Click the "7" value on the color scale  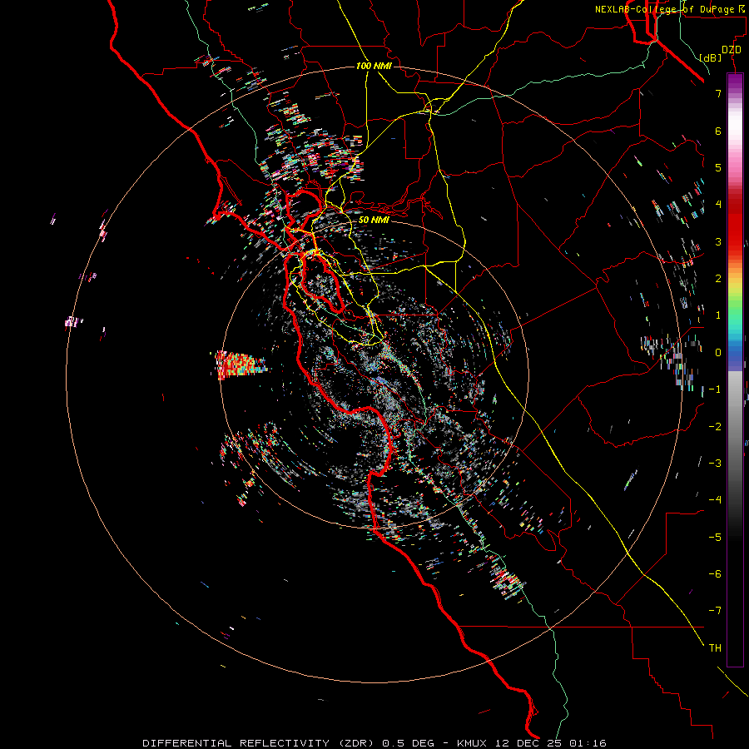718,93
